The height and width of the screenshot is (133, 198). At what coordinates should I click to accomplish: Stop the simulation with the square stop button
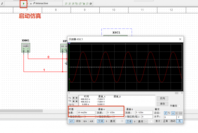[x=31, y=4]
